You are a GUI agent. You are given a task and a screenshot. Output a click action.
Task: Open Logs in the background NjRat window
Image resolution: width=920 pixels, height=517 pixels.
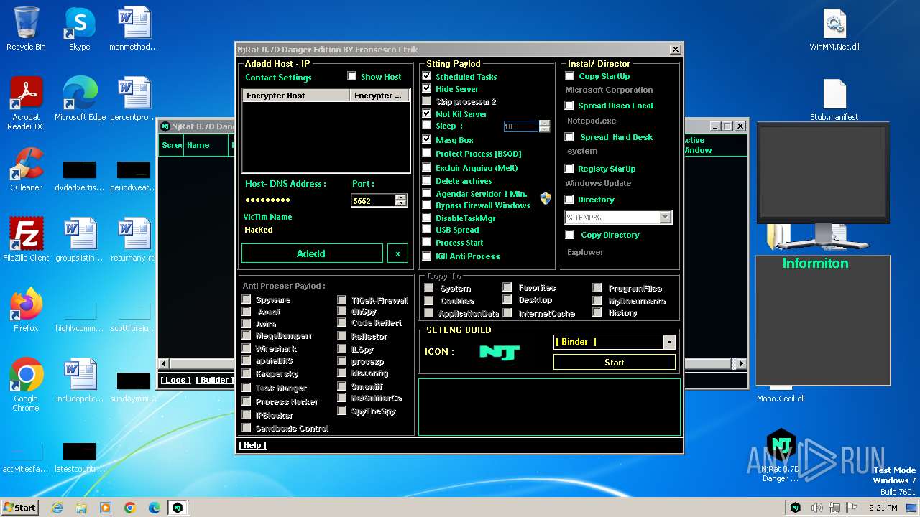pos(175,380)
